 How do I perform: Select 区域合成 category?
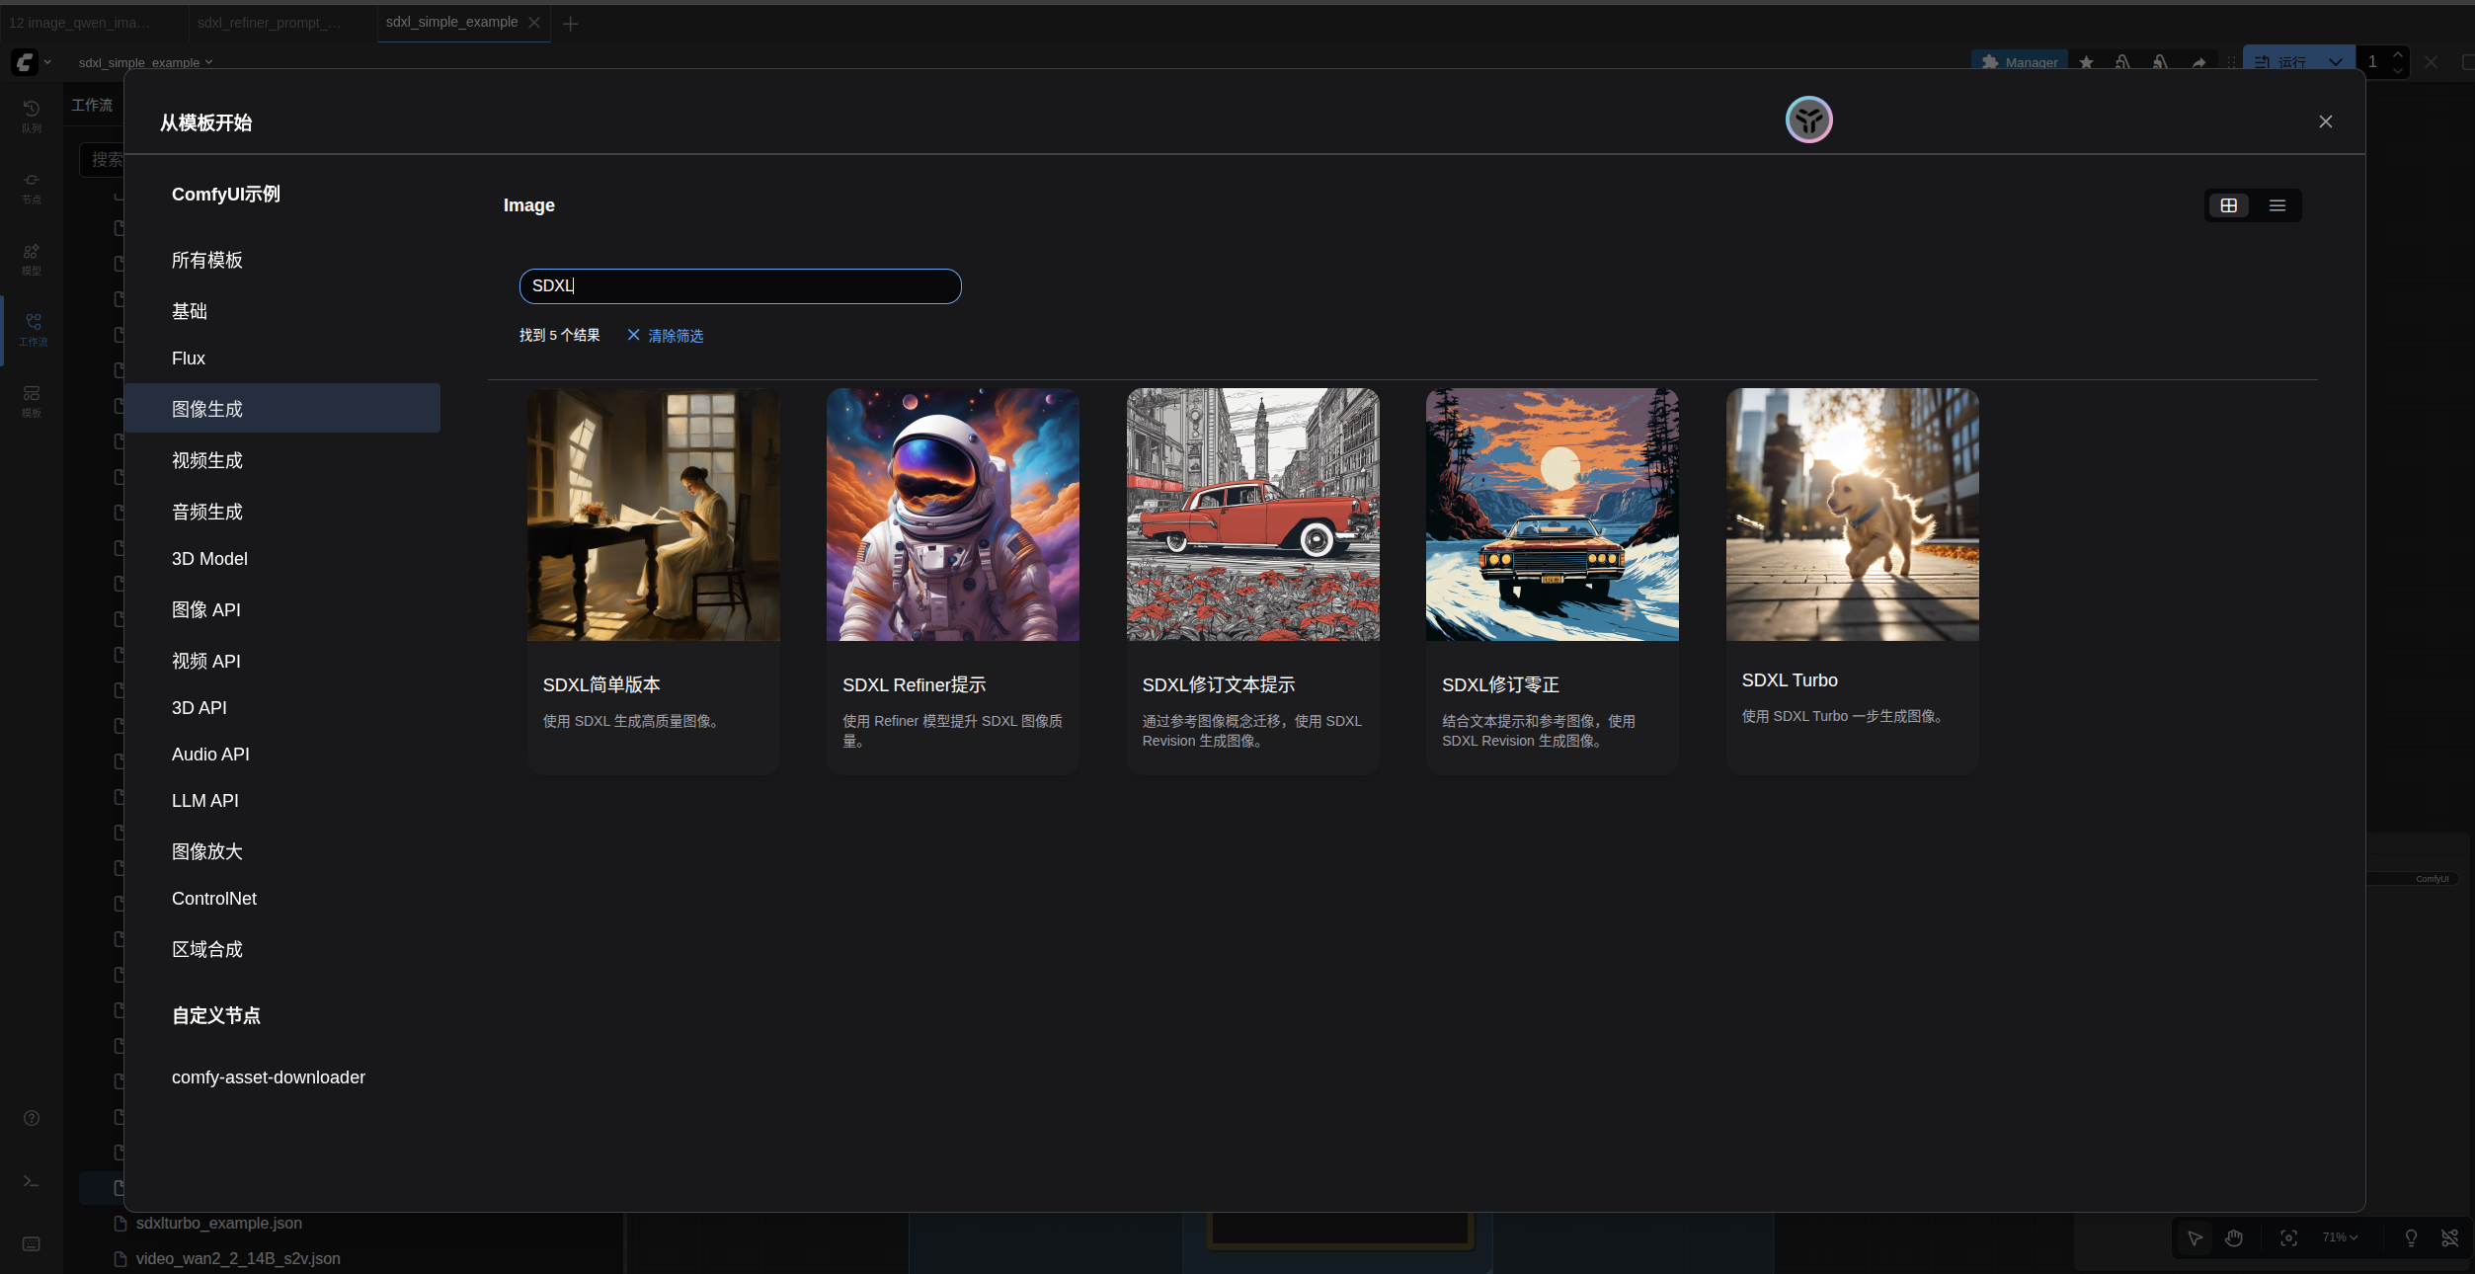pos(282,949)
